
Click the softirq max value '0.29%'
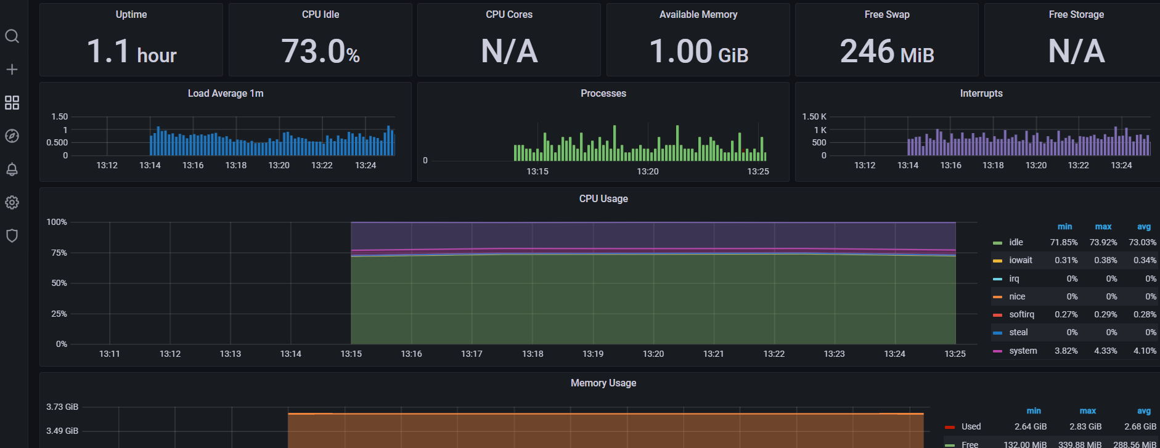(x=1105, y=314)
